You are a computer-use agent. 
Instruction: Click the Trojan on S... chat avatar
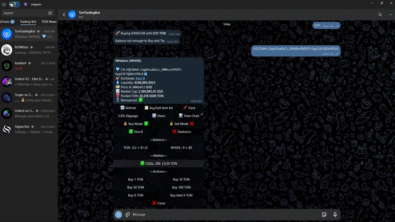(x=7, y=97)
